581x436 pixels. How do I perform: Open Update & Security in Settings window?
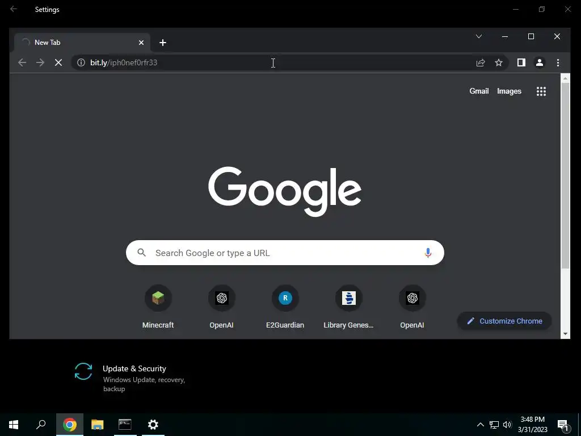click(130, 378)
